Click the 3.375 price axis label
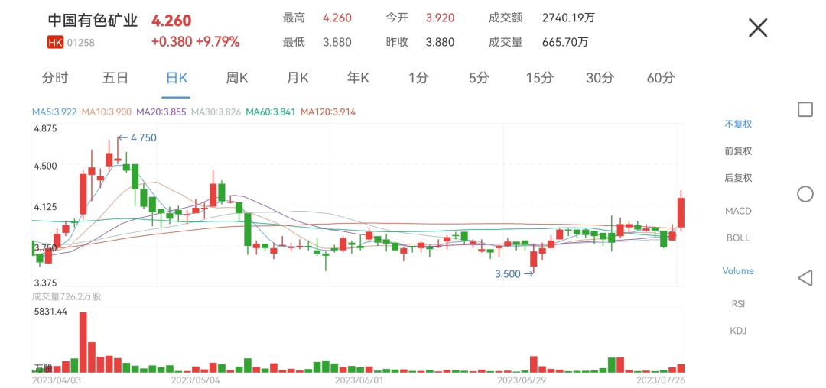Screen dimensions: 826x388 coord(45,282)
